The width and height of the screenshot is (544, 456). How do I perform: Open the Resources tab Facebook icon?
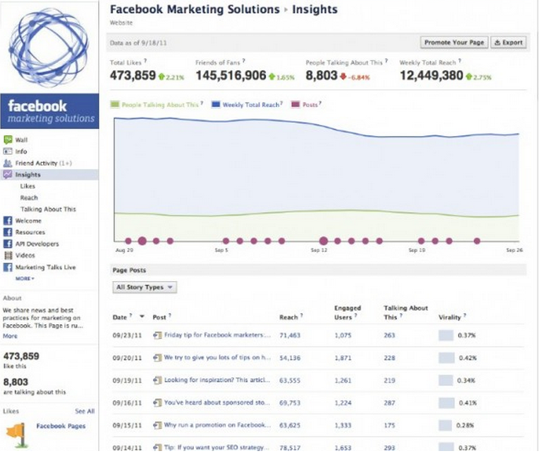[x=8, y=234]
